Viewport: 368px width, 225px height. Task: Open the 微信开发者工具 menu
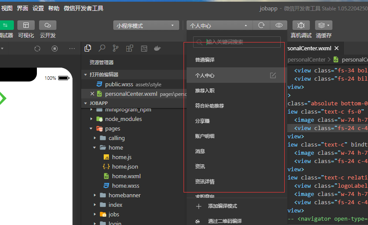[x=84, y=8]
